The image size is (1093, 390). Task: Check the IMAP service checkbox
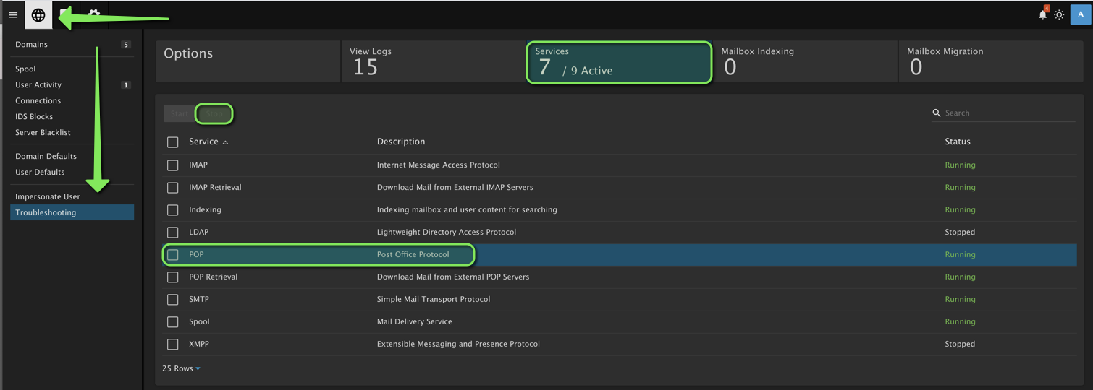click(x=173, y=165)
